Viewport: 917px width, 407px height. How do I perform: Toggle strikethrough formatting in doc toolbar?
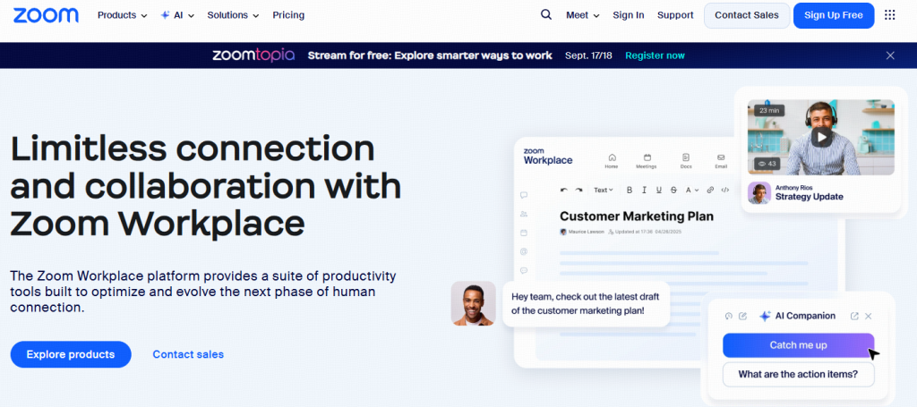click(673, 190)
